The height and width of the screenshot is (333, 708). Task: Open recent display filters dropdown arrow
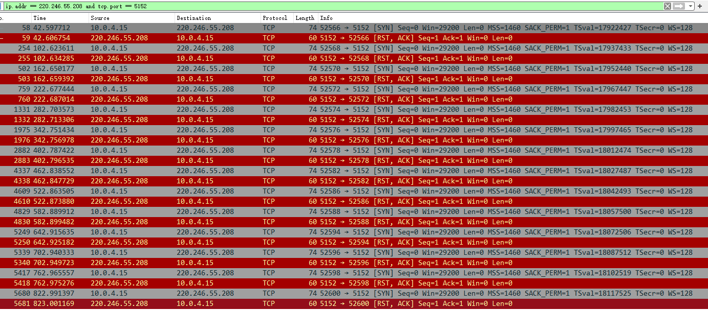point(691,6)
